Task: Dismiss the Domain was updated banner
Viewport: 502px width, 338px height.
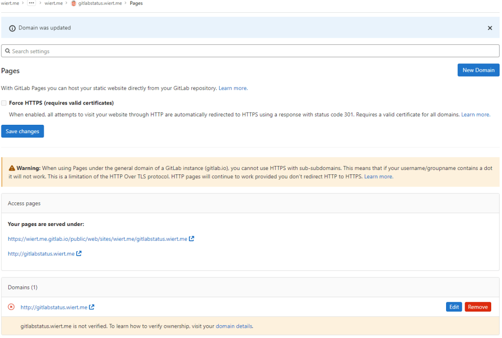Action: click(489, 28)
